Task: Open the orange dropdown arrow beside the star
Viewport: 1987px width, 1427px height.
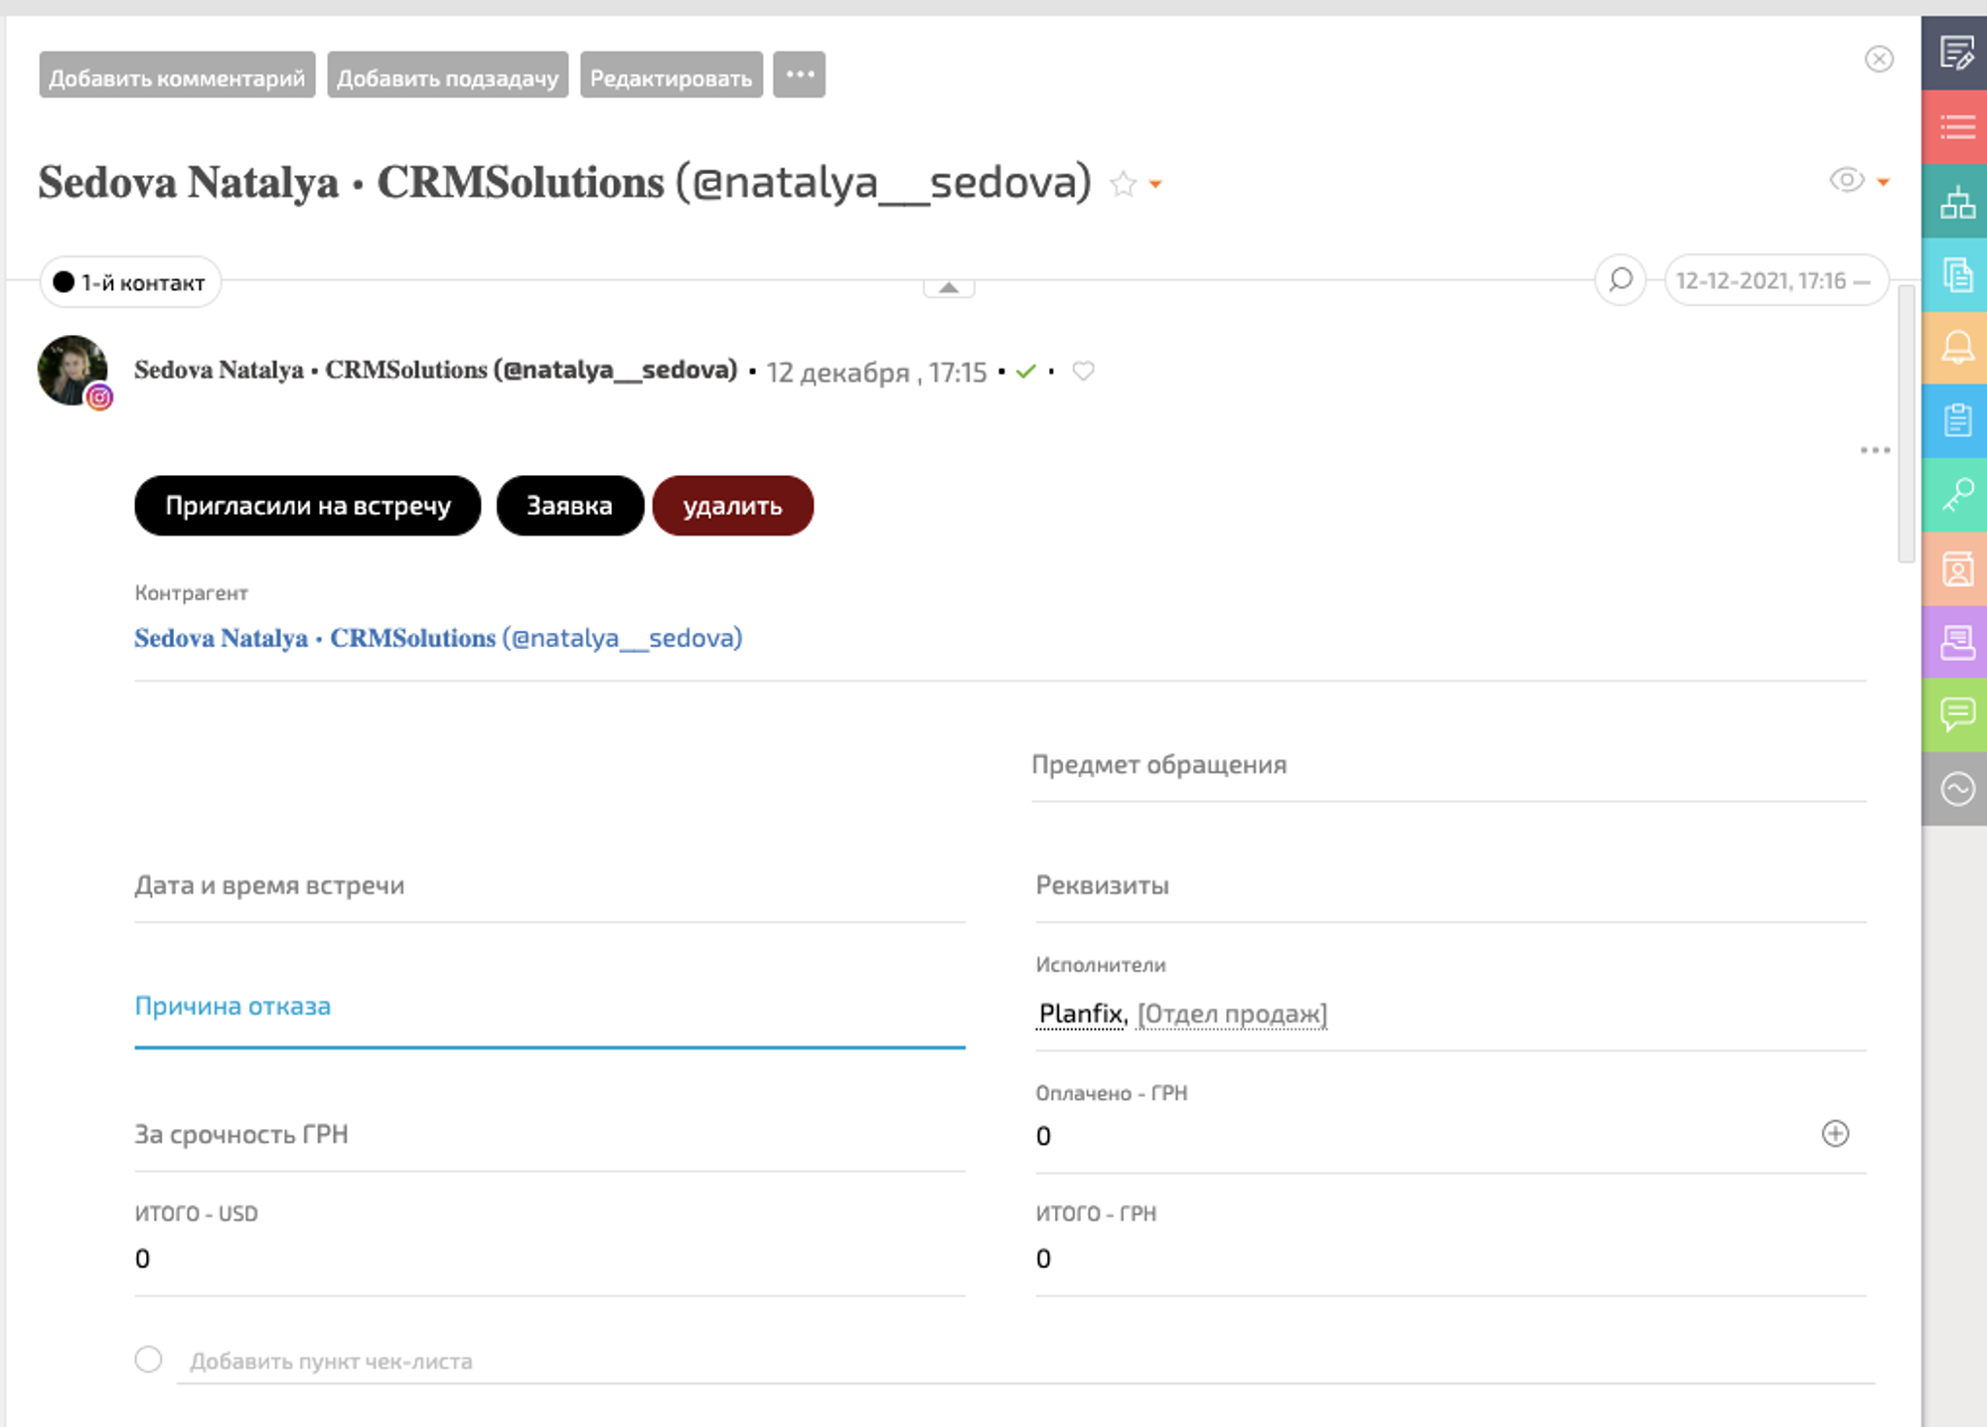Action: [x=1155, y=184]
